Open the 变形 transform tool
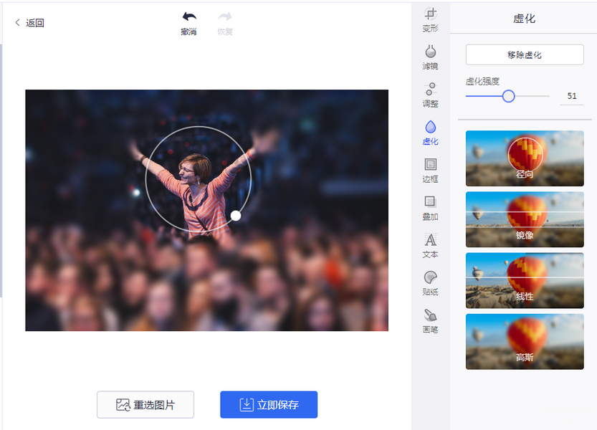This screenshot has height=430, width=597. pos(430,18)
